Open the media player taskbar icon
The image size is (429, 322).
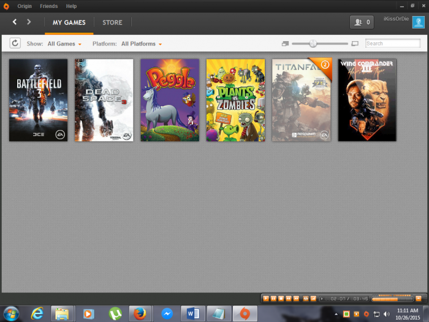pos(88,314)
